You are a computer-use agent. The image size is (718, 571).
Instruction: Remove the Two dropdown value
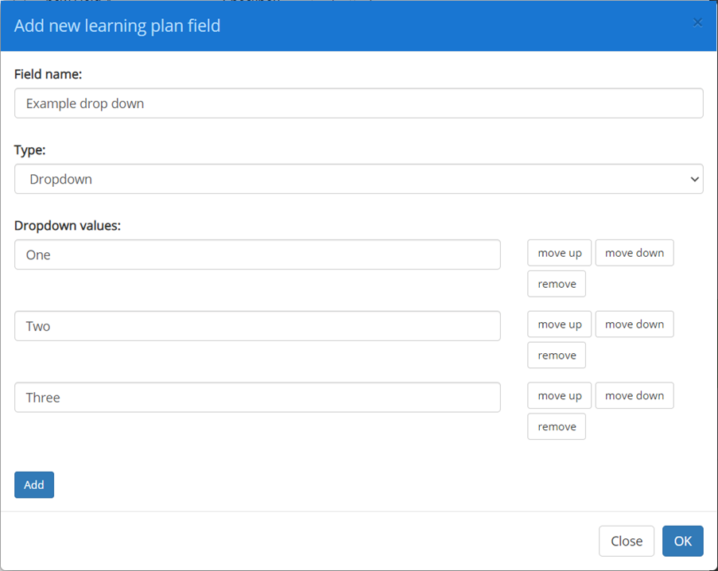(x=556, y=355)
